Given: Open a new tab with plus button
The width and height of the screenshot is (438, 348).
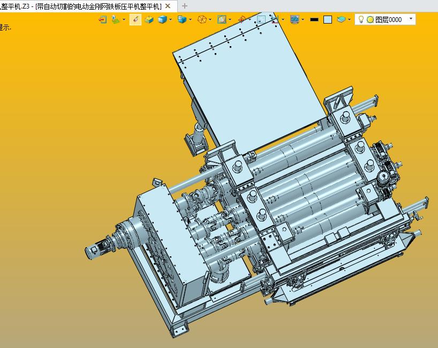Looking at the screenshot, I should click(185, 6).
